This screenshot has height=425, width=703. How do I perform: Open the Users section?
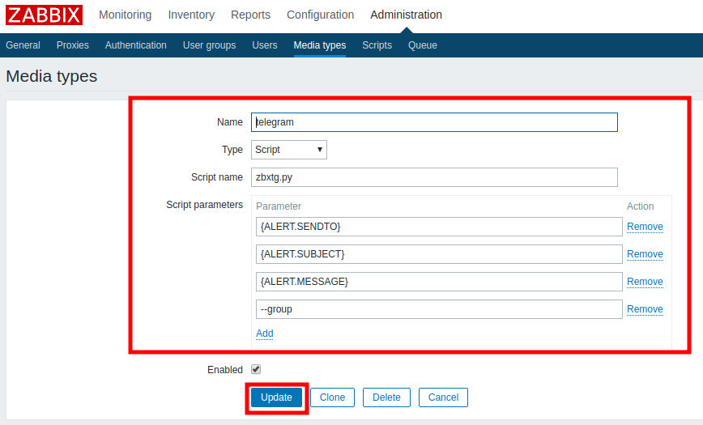coord(265,45)
